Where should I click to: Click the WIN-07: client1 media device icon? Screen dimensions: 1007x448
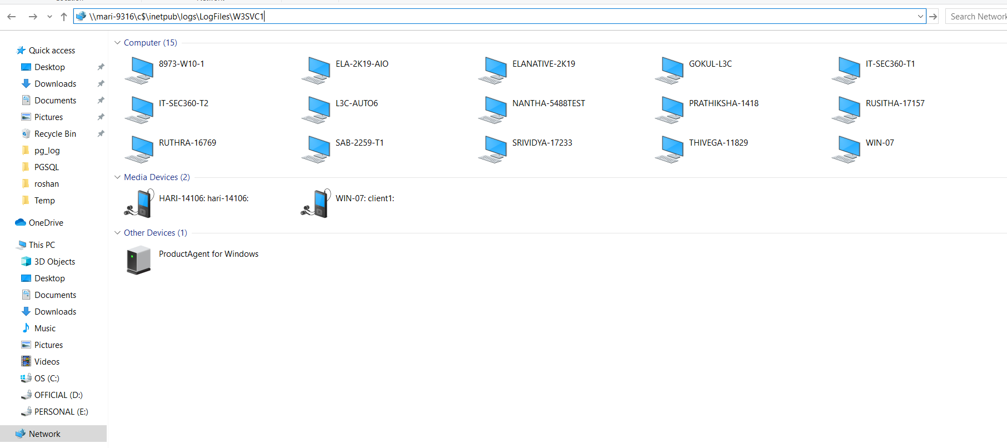click(x=316, y=203)
